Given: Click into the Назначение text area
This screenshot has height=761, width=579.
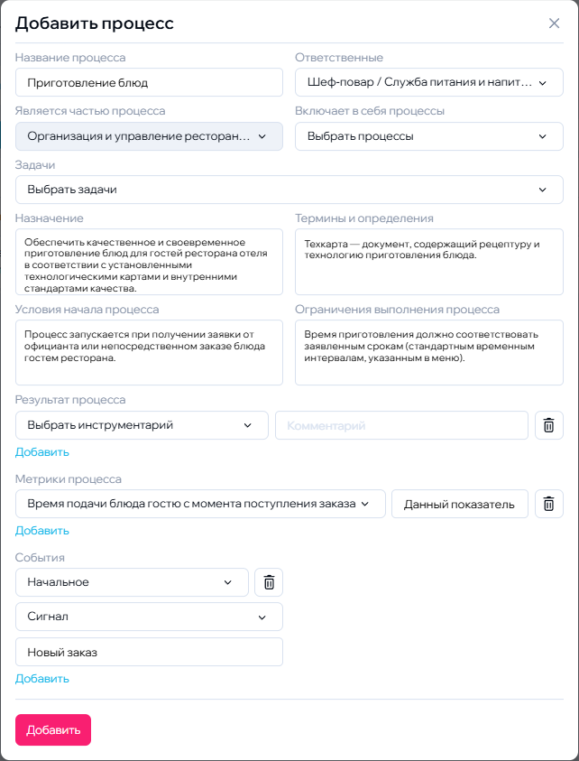Looking at the screenshot, I should [149, 262].
